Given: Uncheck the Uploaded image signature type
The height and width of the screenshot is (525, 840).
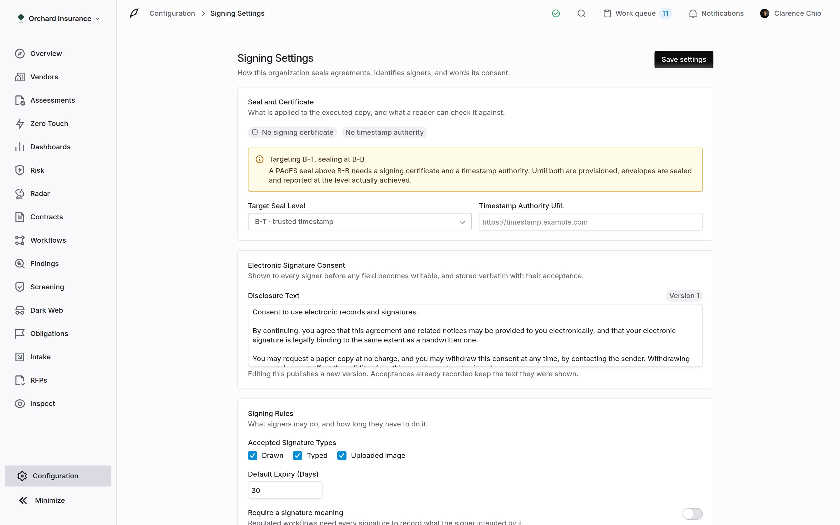Looking at the screenshot, I should (342, 456).
